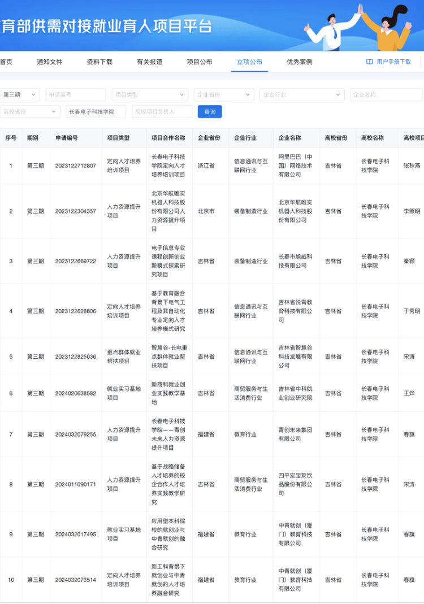Select application number 2024032017495
The image size is (424, 604).
(76, 535)
